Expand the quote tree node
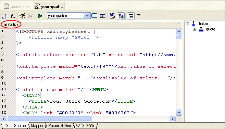 (194, 29)
